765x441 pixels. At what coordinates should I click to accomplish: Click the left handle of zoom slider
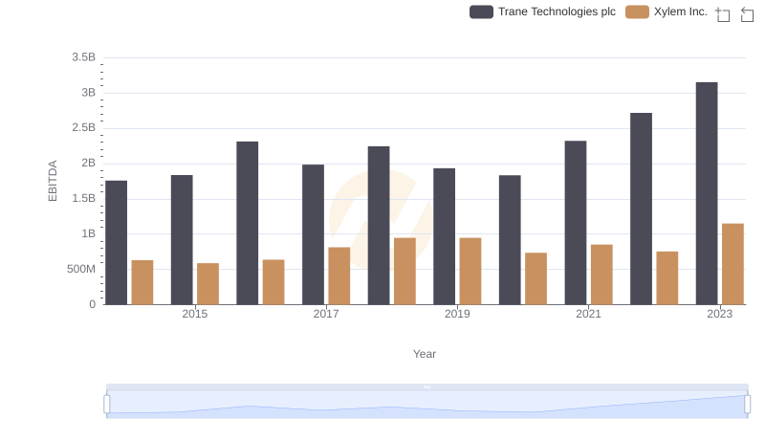(x=107, y=405)
